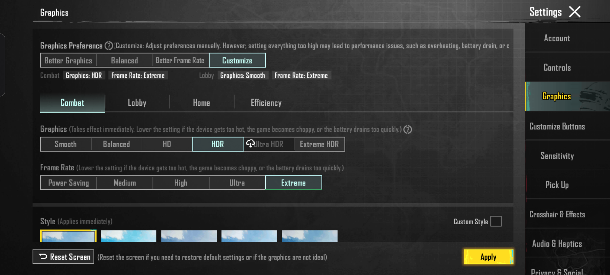
Task: Set frame rate to Power Saving
Action: [68, 183]
